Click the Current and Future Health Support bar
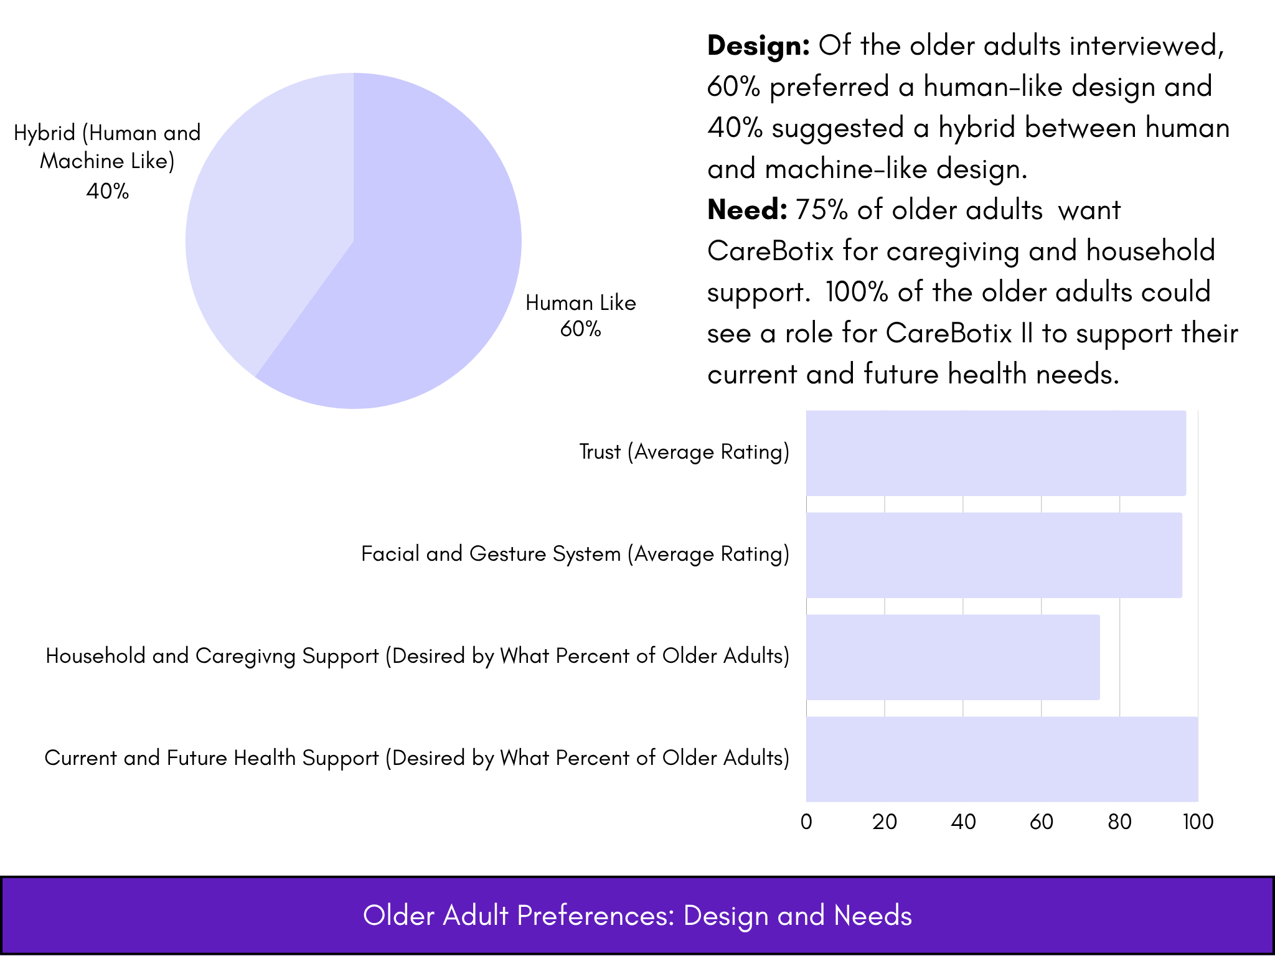 coord(1002,759)
